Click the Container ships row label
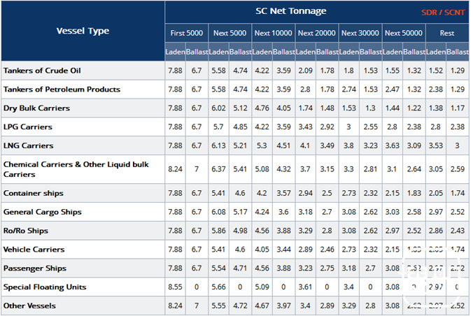Viewport: 473px width, 316px height. pos(34,193)
